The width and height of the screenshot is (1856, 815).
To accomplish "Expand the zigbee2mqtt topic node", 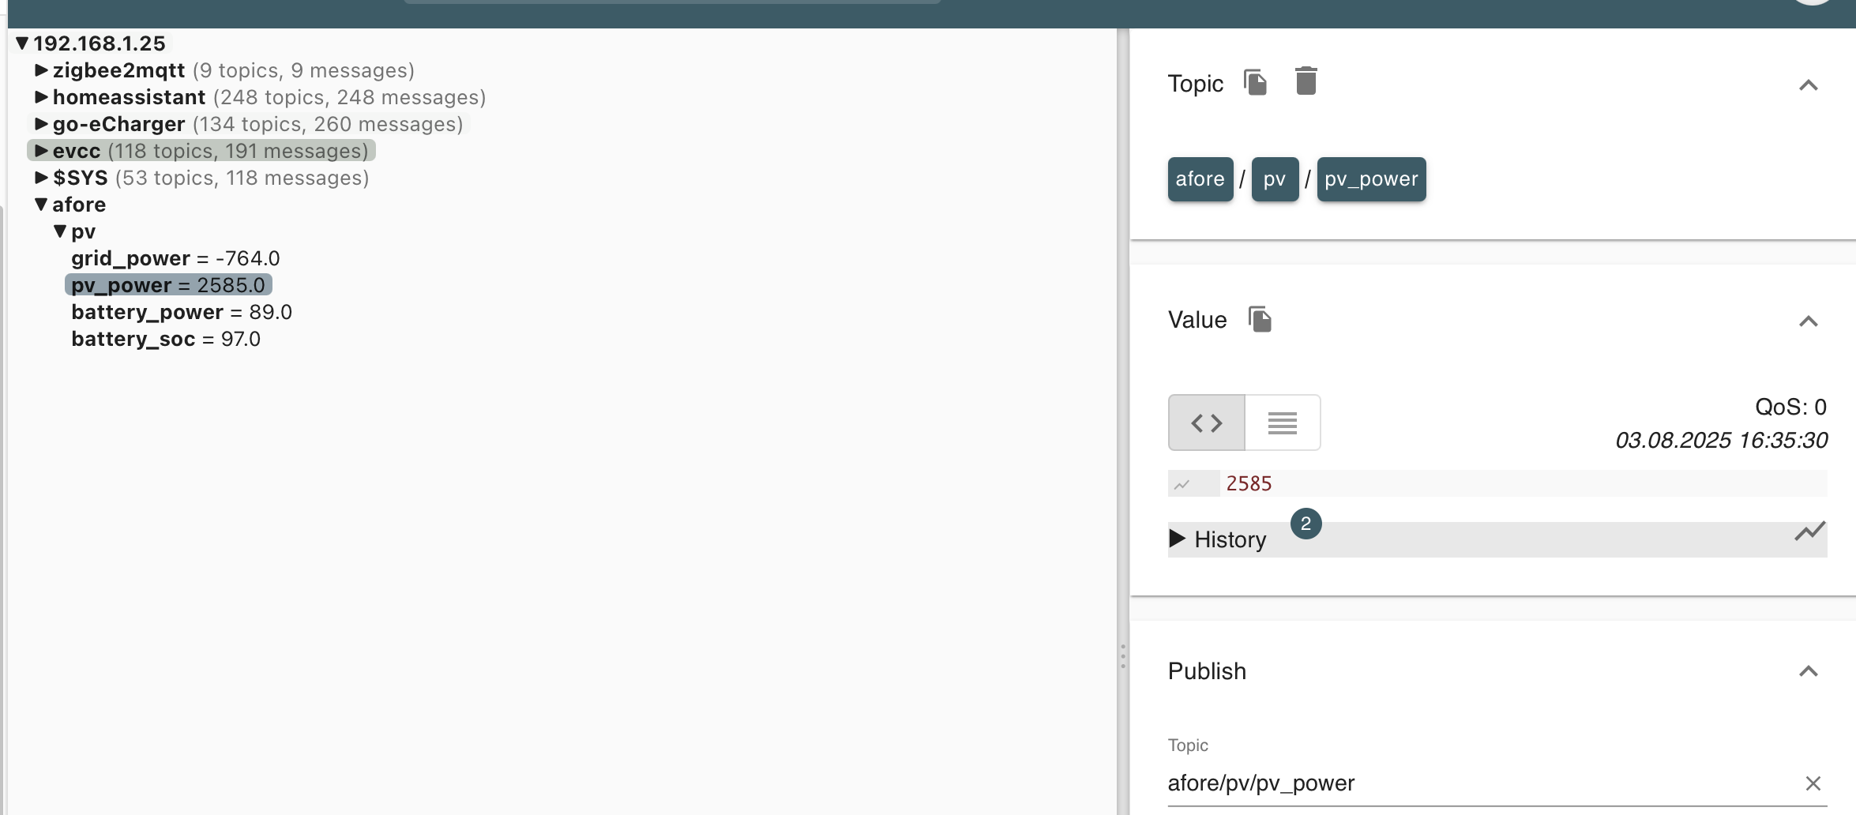I will point(42,70).
